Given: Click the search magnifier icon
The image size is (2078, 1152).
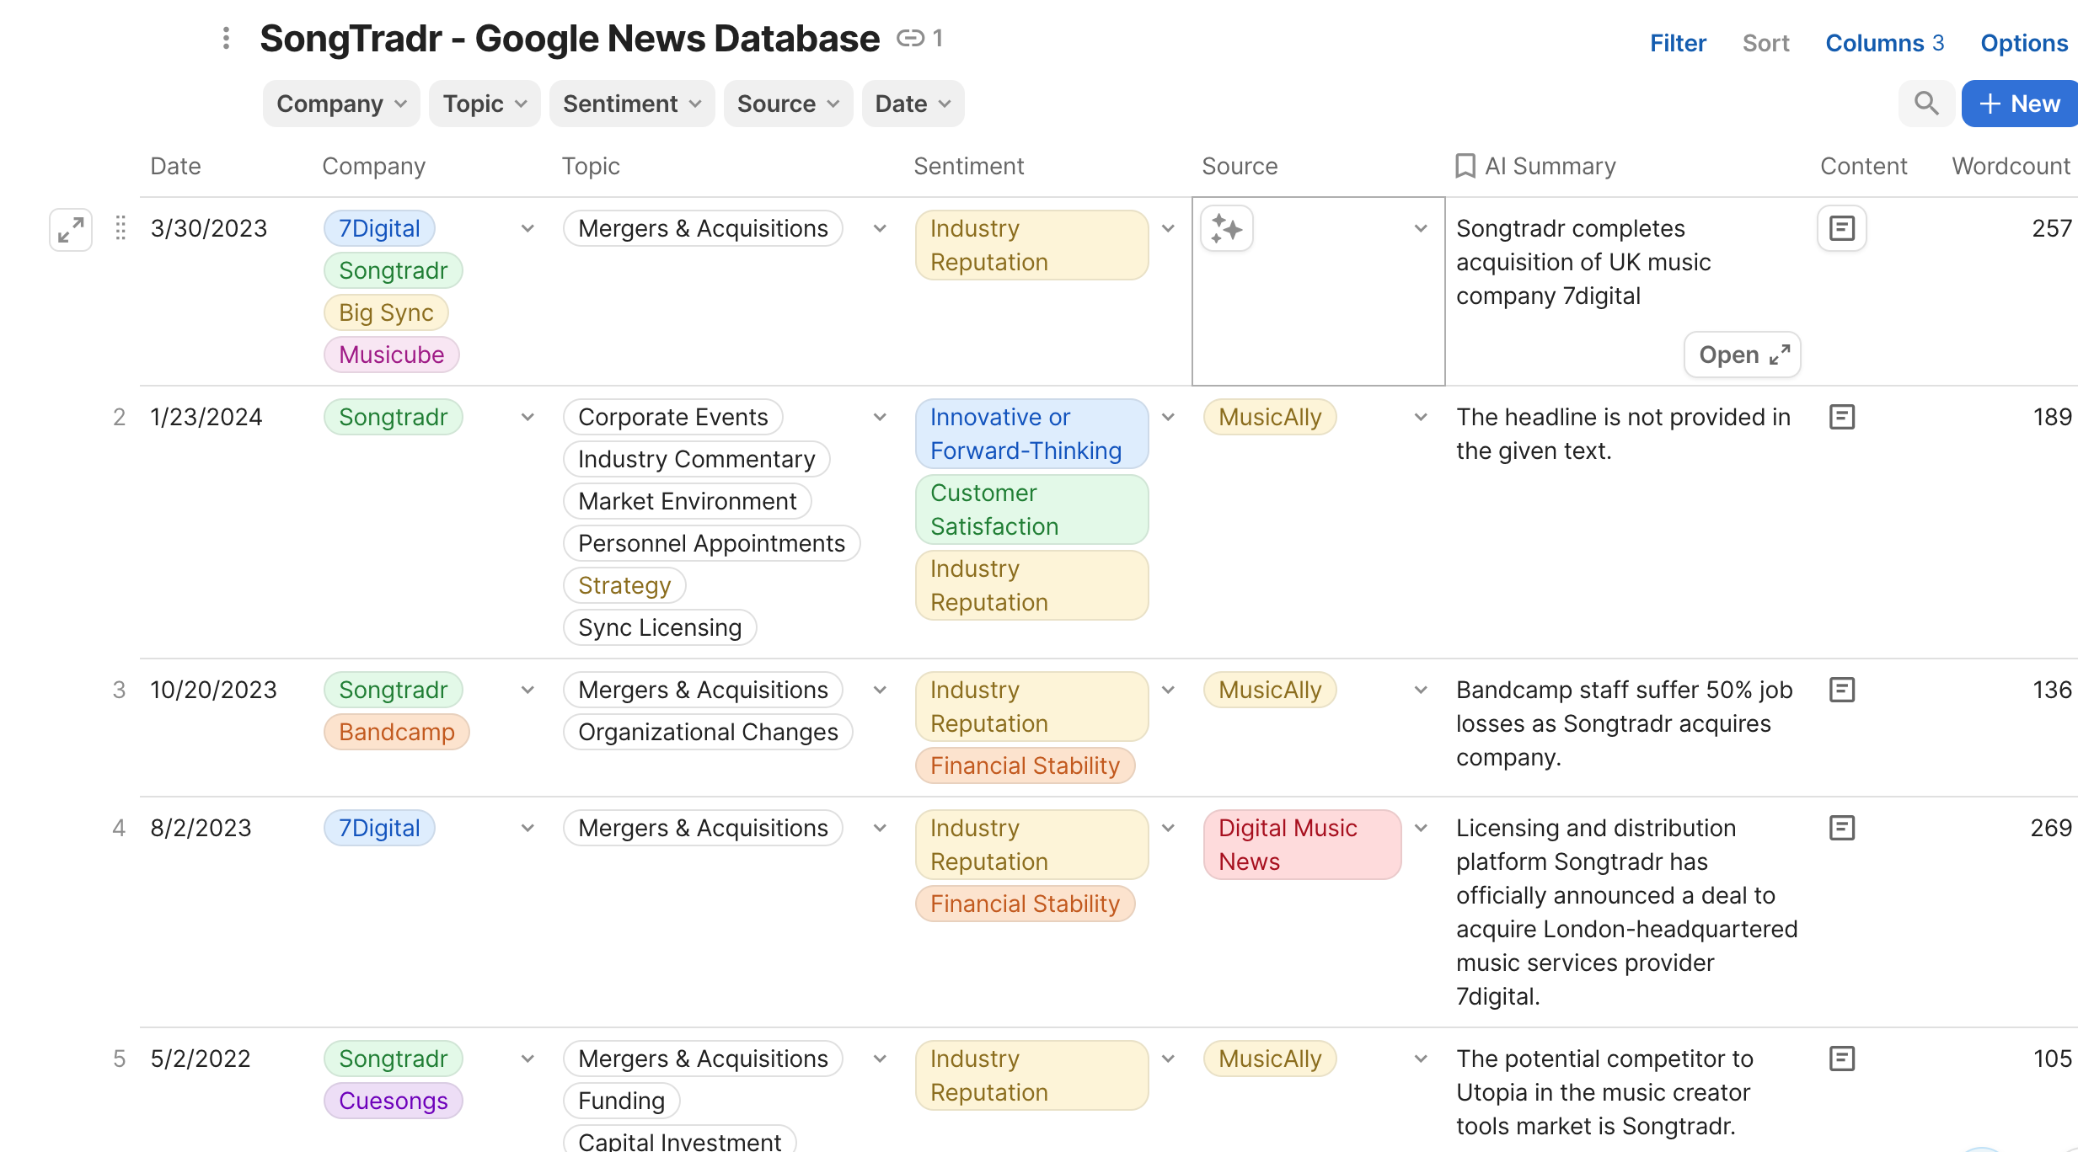Looking at the screenshot, I should (1925, 104).
